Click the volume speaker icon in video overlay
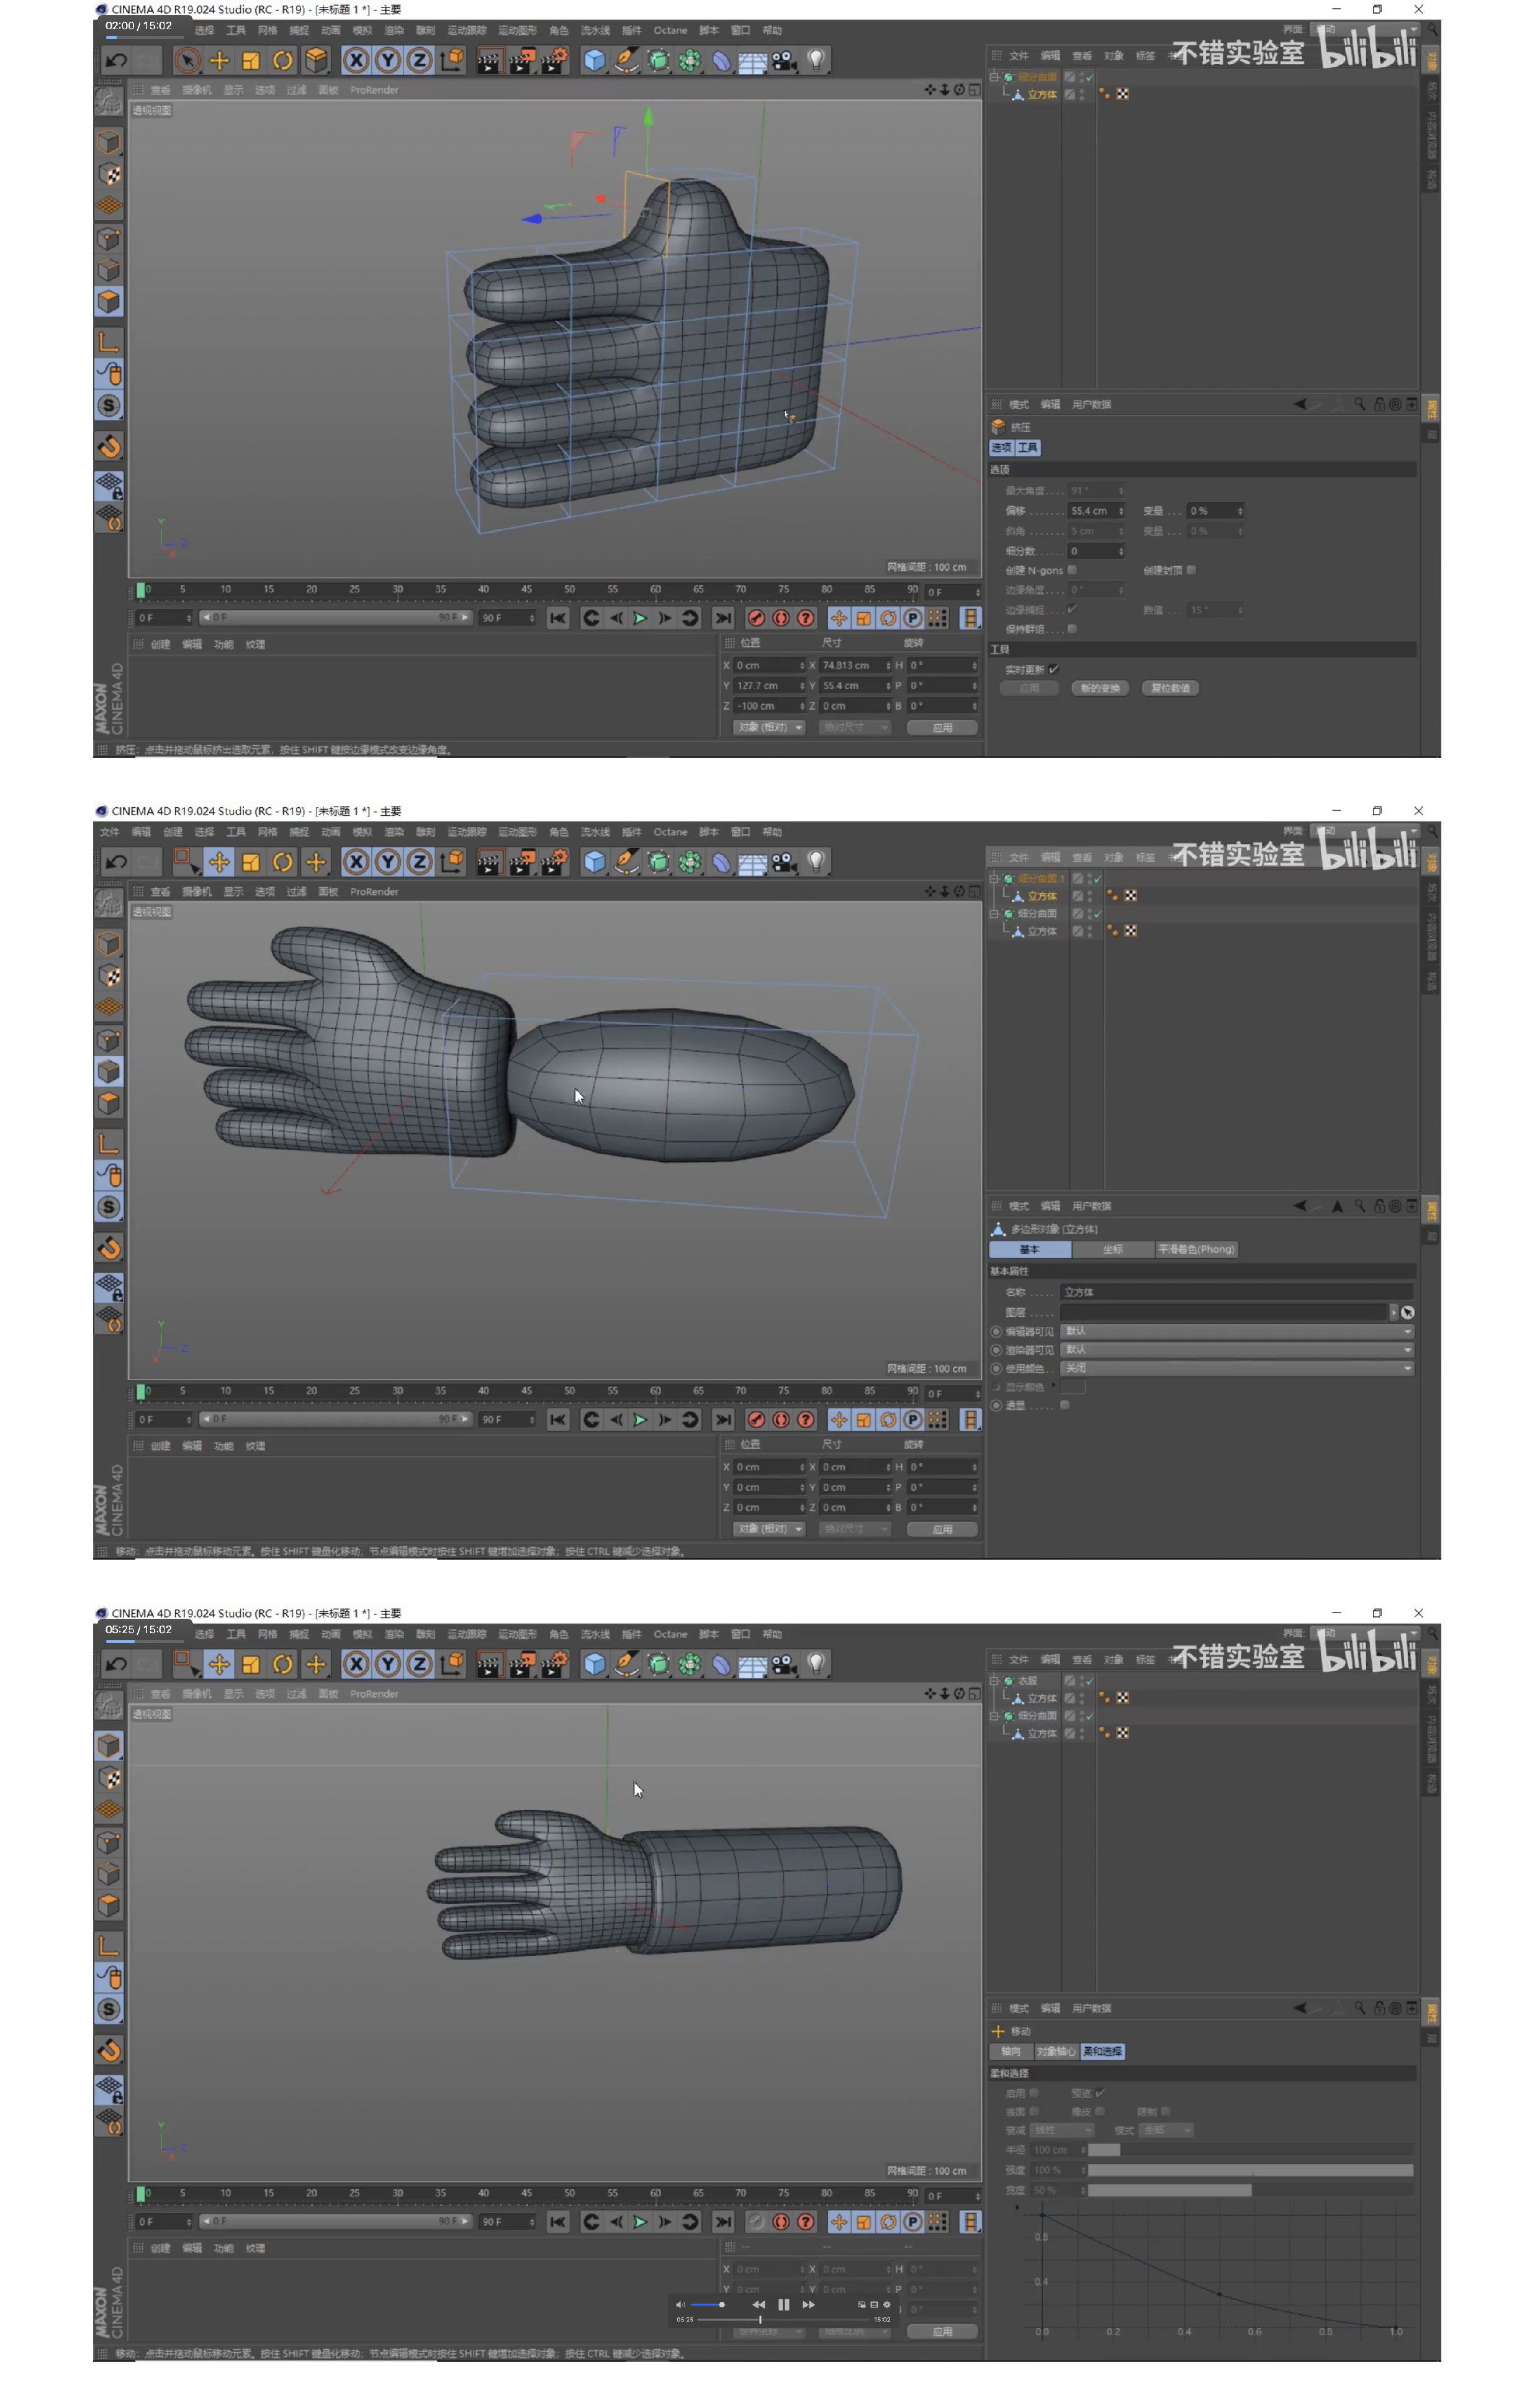The width and height of the screenshot is (1540, 2385). 681,2304
